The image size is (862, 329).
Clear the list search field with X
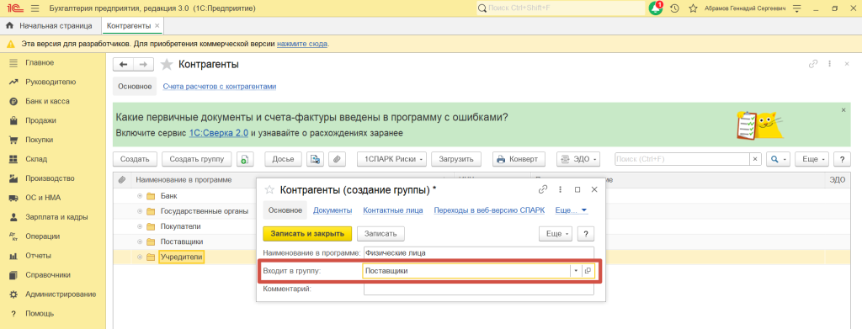[x=756, y=159]
